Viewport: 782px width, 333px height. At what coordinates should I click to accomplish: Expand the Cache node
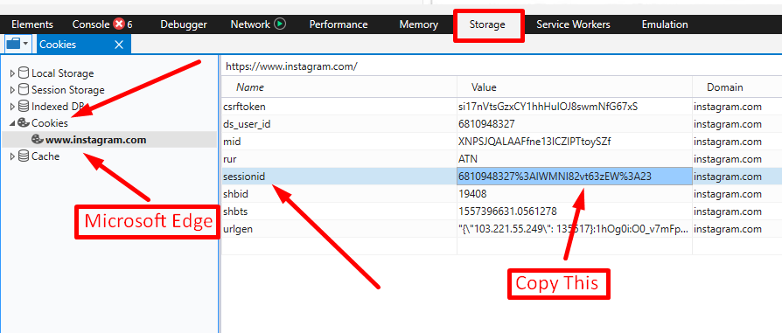tap(12, 156)
